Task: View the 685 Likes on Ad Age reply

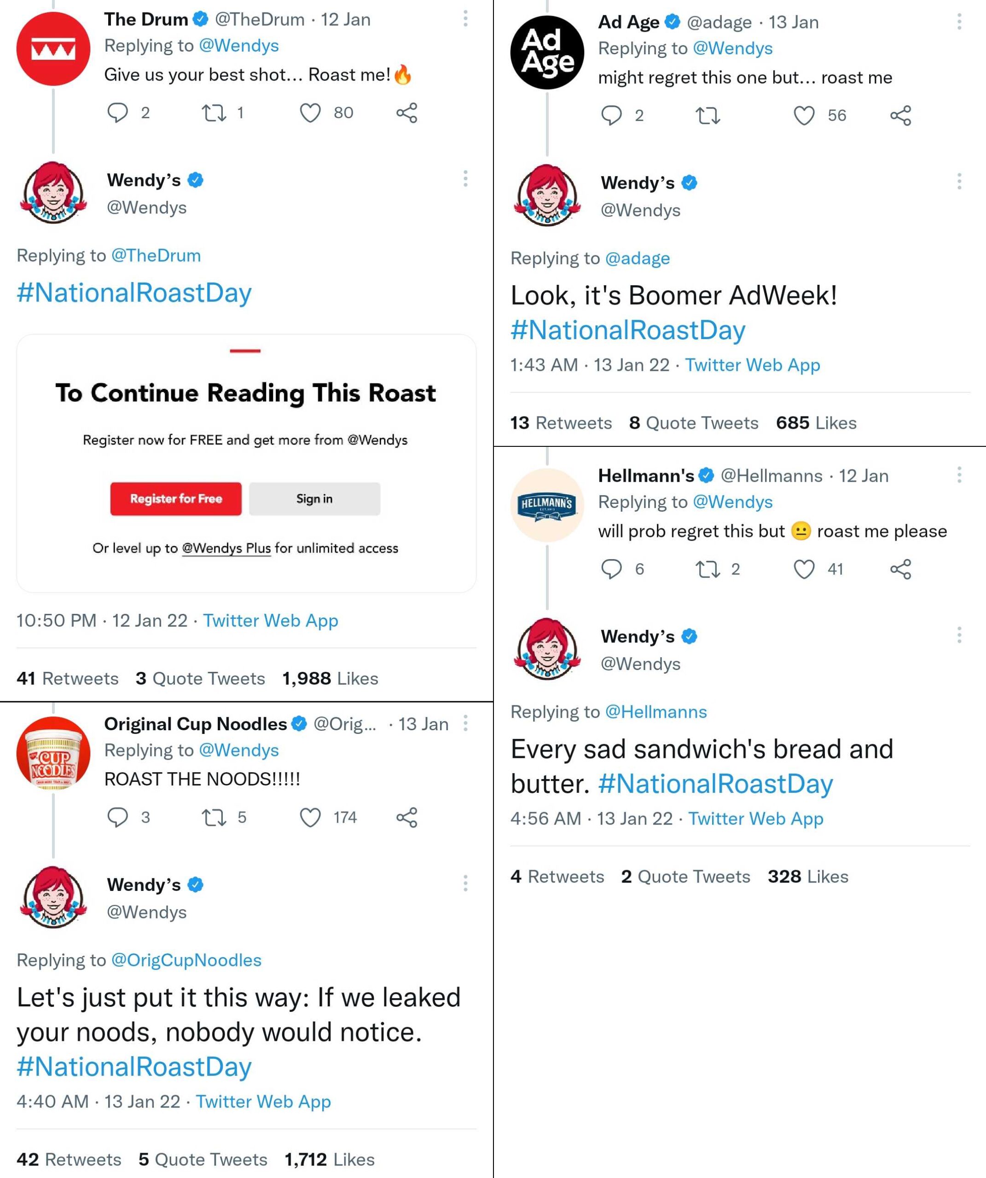Action: 816,422
